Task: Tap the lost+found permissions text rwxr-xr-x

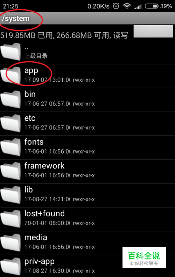Action: 84,223
